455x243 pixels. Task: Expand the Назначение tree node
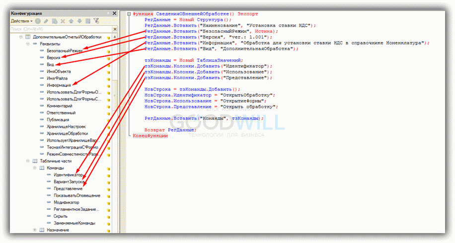pyautogui.click(x=34, y=230)
